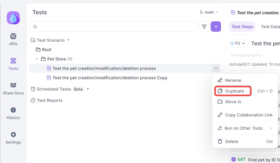280x163 pixels.
Task: Open Settings from the sidebar
Action: pos(13,138)
